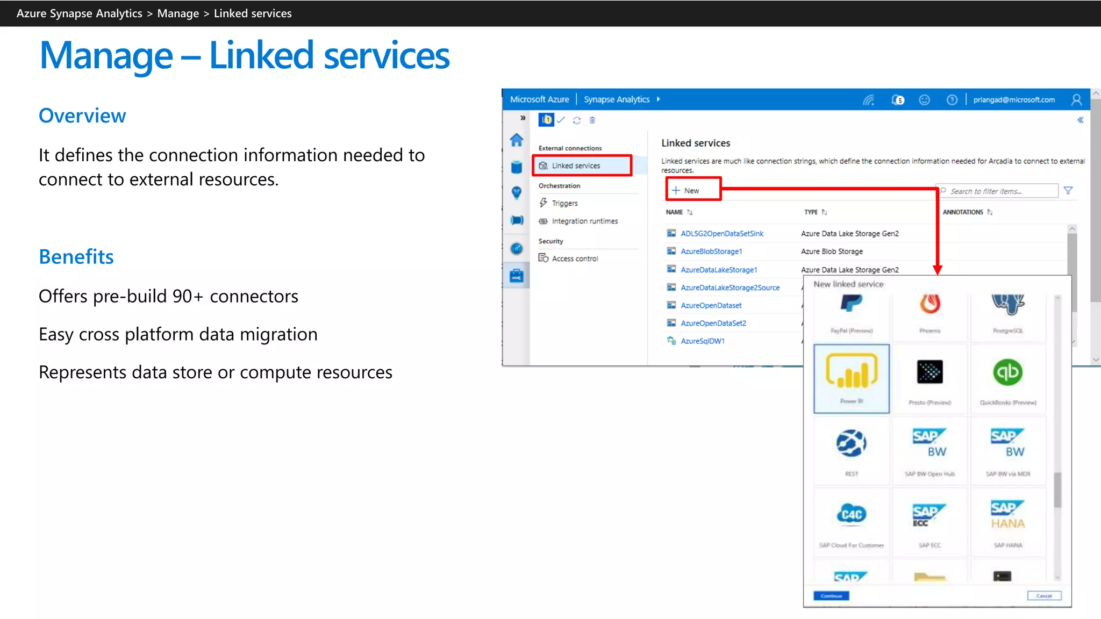1101x619 pixels.
Task: Expand the Synapse Analytics workspace arrow
Action: [658, 99]
